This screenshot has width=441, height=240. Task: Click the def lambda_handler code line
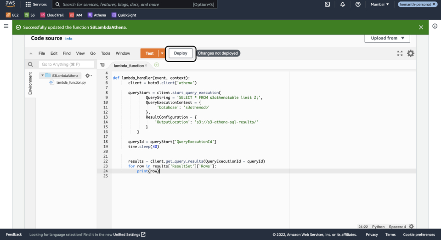[x=151, y=78]
